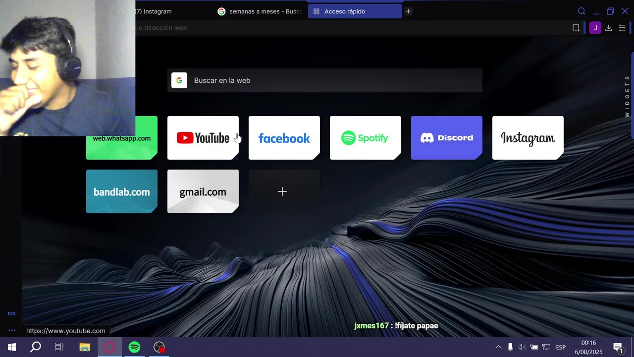Open the volume speaker tray icon

tap(522, 347)
